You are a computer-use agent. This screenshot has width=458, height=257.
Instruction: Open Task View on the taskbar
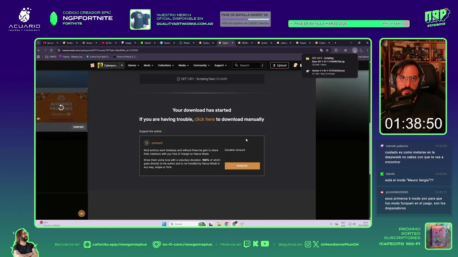[x=211, y=224]
